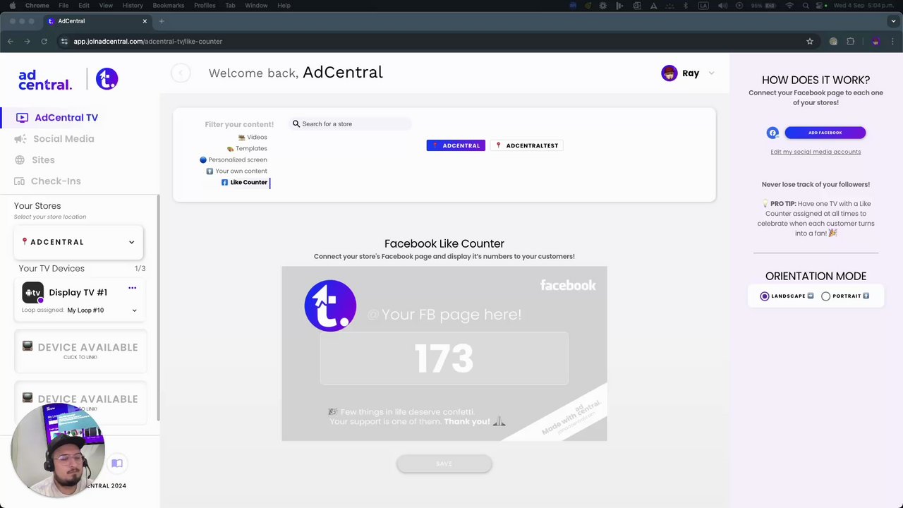Screen dimensions: 903x508
Task: Click the ad central logo
Action: coord(45,80)
